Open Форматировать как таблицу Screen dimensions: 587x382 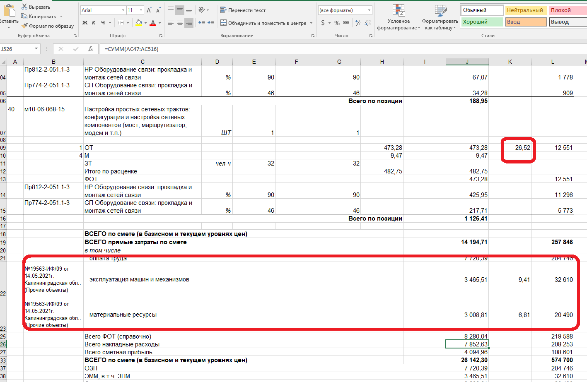point(440,17)
